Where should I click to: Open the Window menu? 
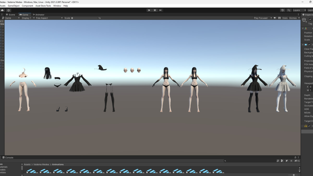tap(57, 6)
